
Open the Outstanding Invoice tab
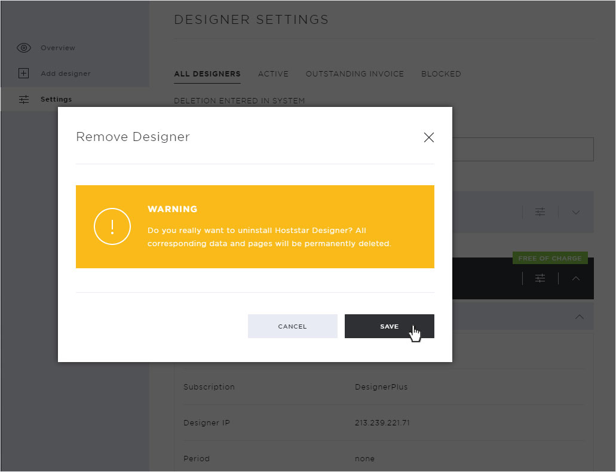(355, 74)
